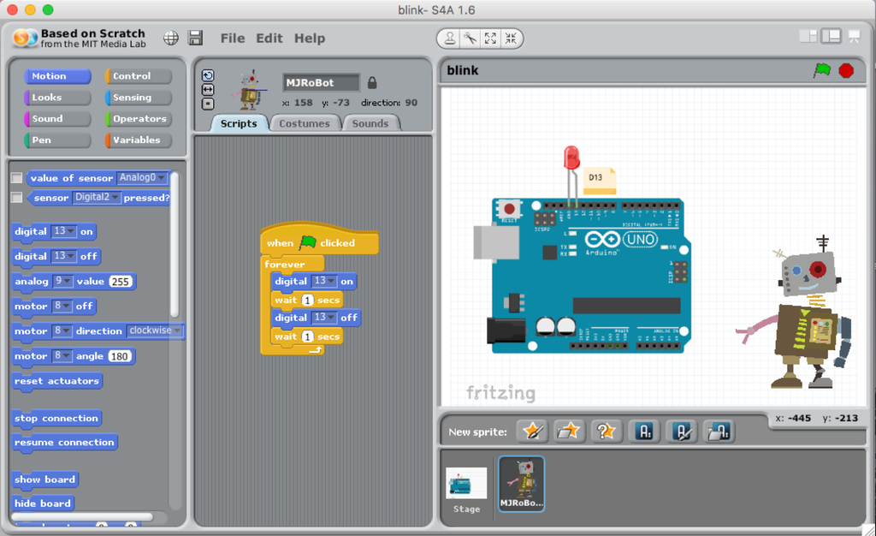Open the clockwise direction dropdown
Image resolution: width=876 pixels, height=536 pixels.
pyautogui.click(x=155, y=331)
